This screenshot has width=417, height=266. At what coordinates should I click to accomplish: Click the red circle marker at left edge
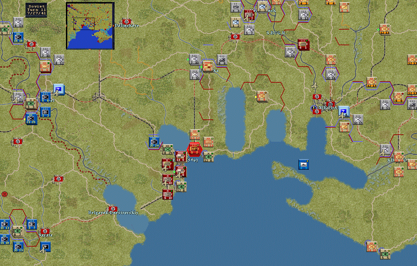[x=4, y=194]
